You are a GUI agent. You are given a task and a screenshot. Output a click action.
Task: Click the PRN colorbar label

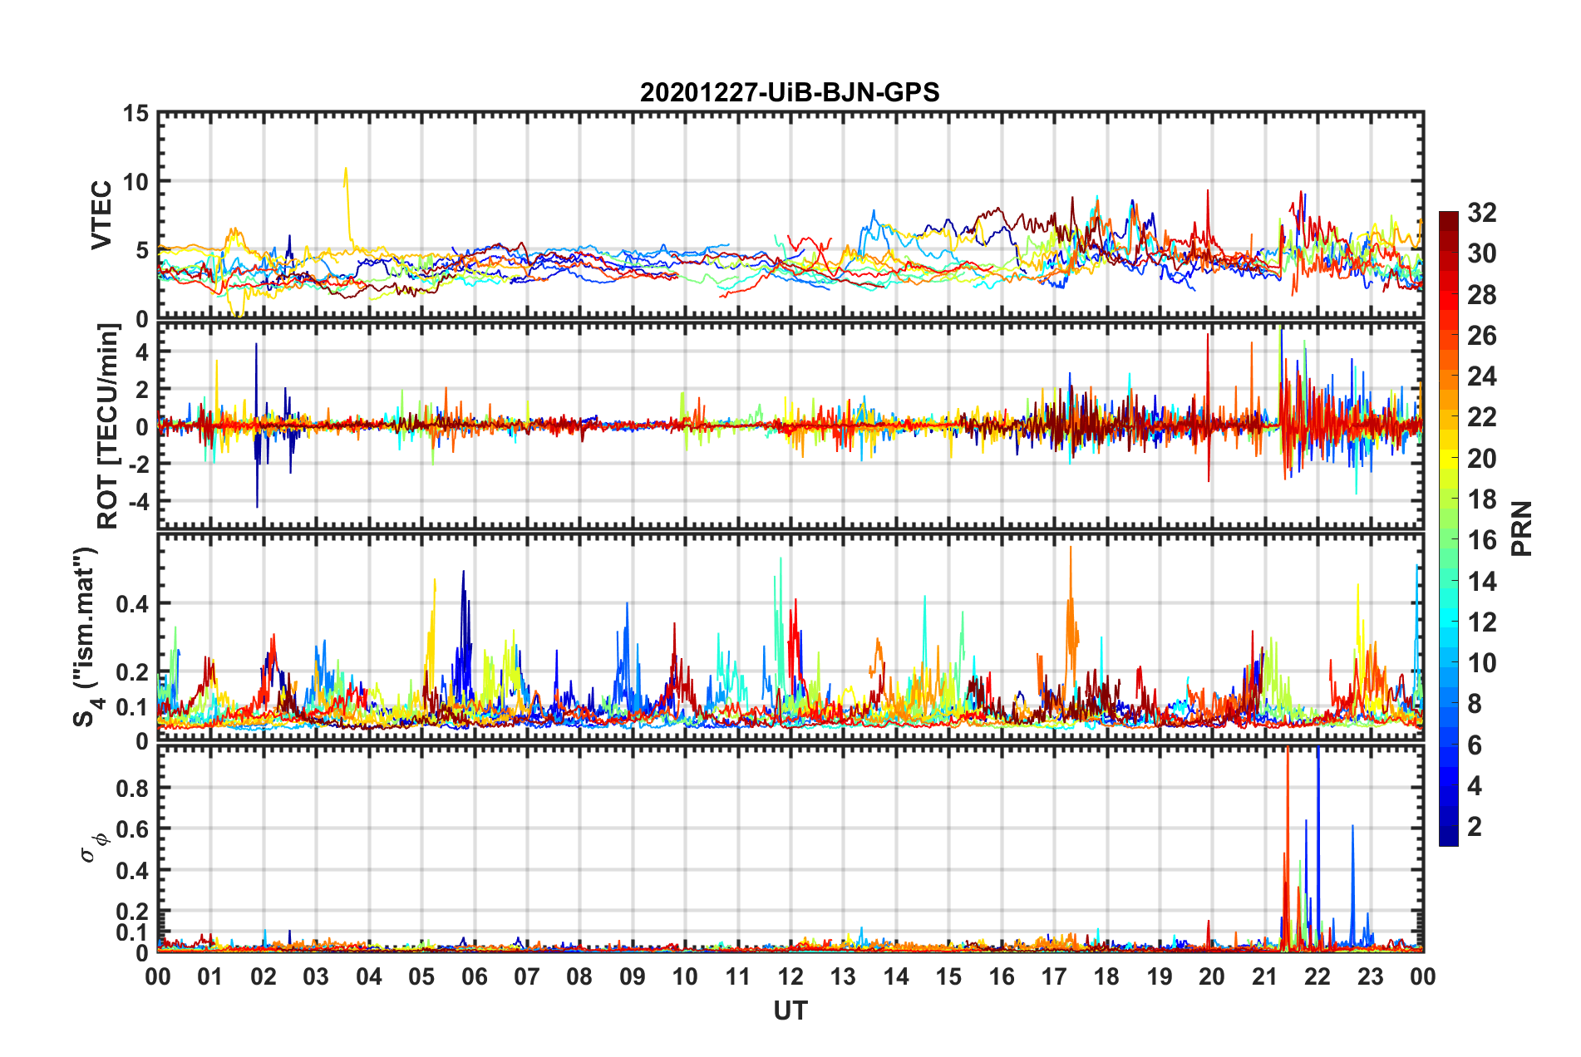pyautogui.click(x=1522, y=528)
